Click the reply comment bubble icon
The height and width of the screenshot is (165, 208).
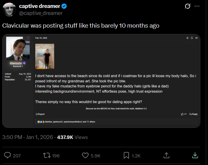tap(8, 155)
